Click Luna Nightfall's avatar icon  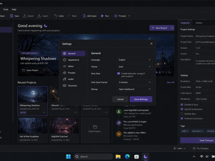pyautogui.click(x=119, y=112)
